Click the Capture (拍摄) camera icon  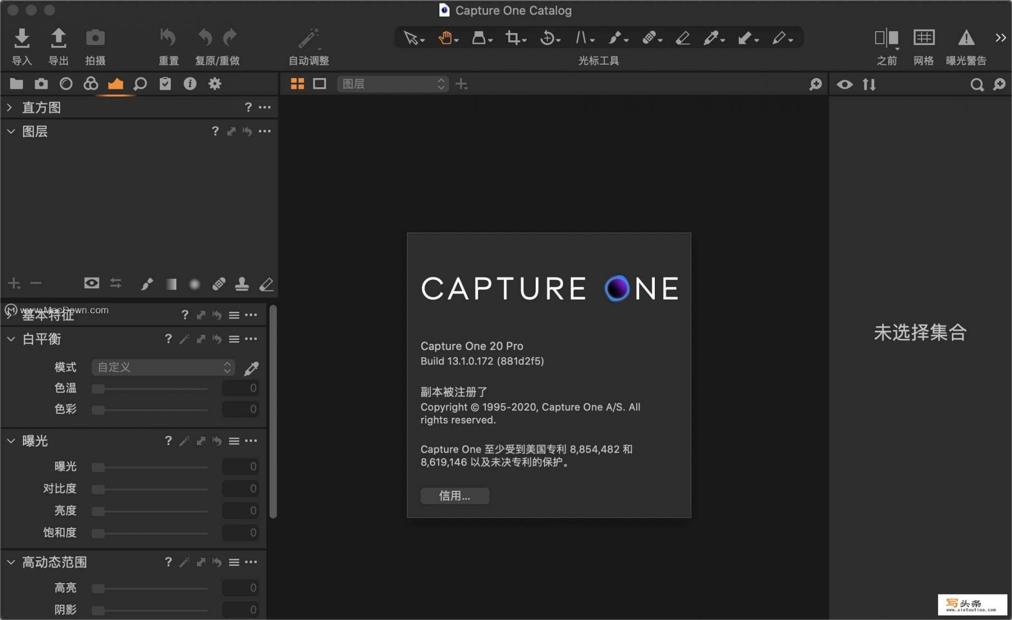coord(95,38)
